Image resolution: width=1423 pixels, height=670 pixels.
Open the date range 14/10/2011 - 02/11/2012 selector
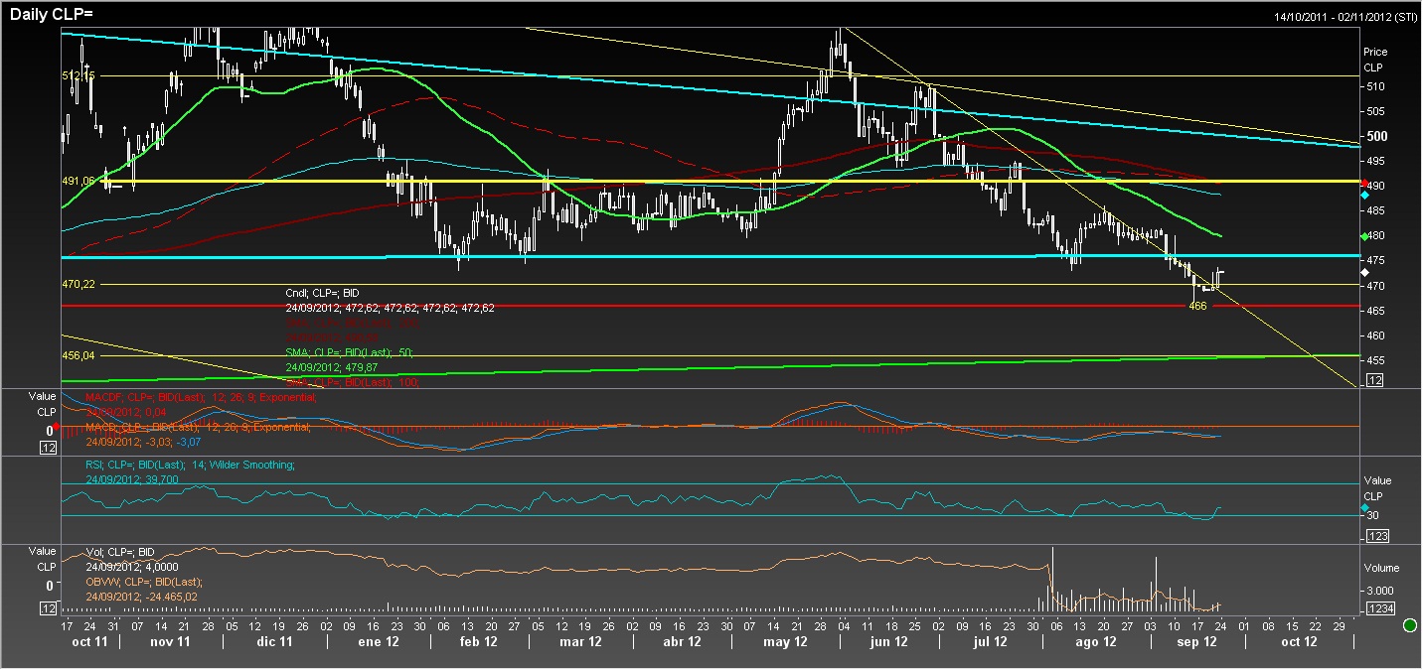pos(1344,17)
